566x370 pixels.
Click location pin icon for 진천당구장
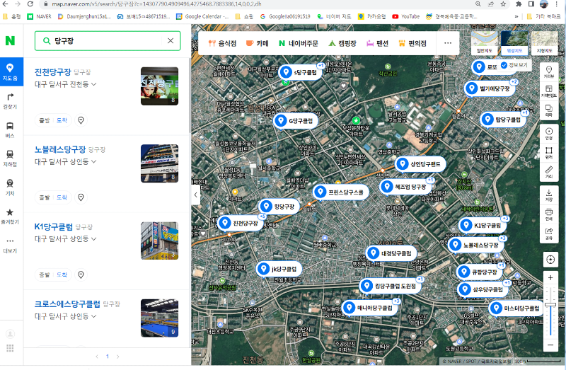tap(81, 120)
